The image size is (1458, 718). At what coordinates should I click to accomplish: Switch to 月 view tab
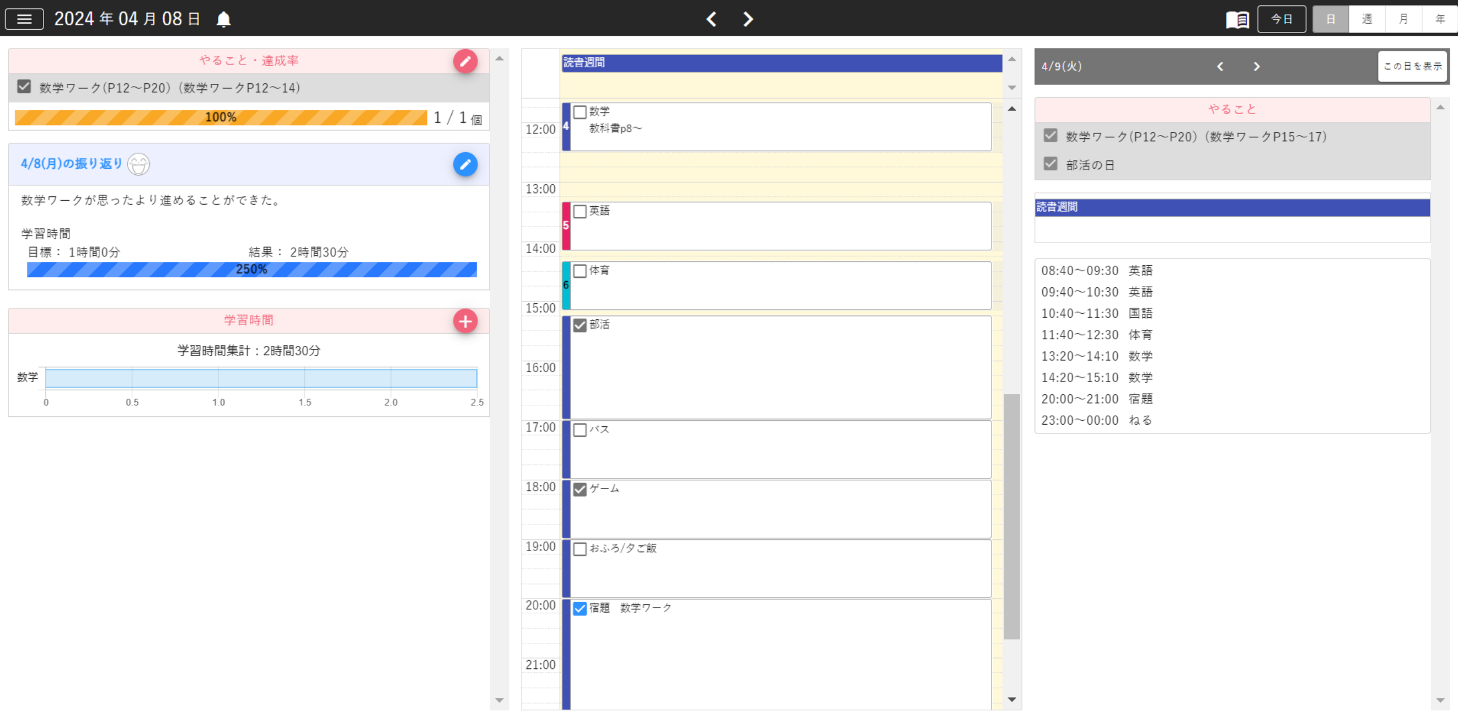click(x=1403, y=19)
